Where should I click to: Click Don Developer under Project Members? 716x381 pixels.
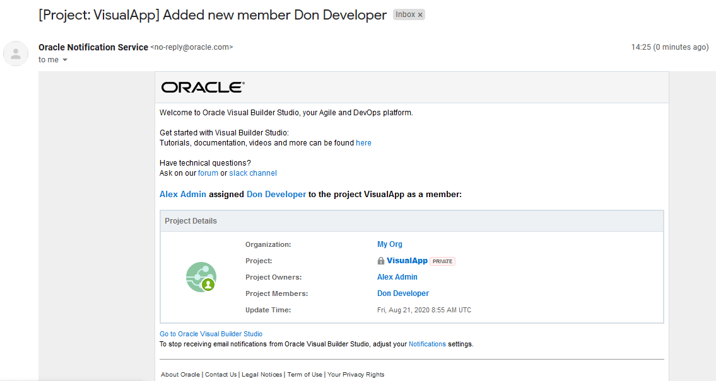coord(403,293)
